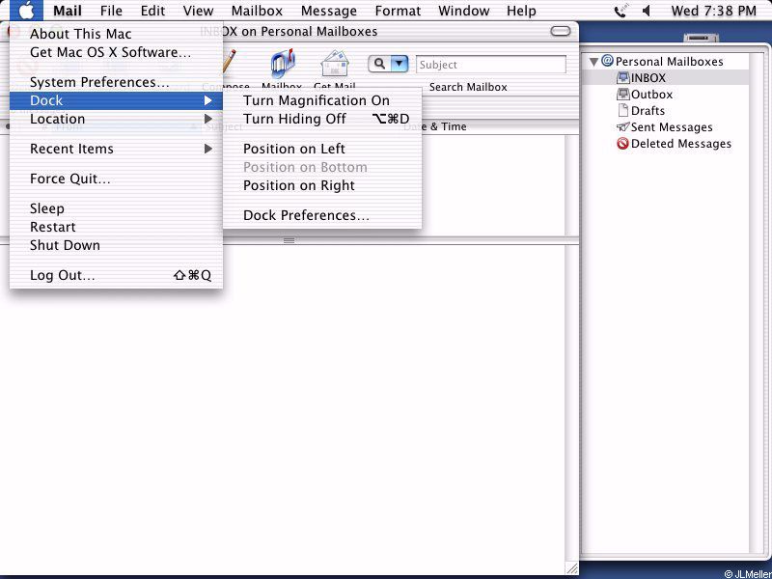Expand the Recent Items submenu
The width and height of the screenshot is (772, 579).
[x=116, y=149]
